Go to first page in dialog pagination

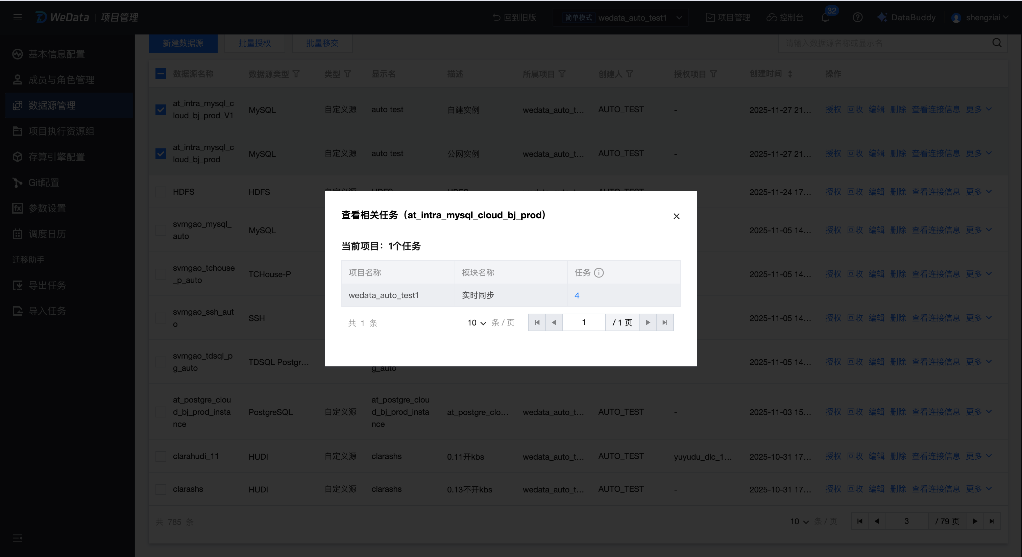537,322
